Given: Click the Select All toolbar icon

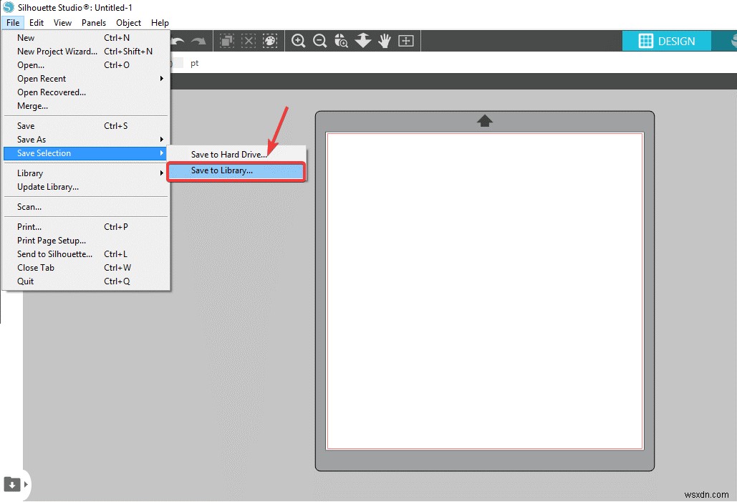Looking at the screenshot, I should tap(227, 41).
